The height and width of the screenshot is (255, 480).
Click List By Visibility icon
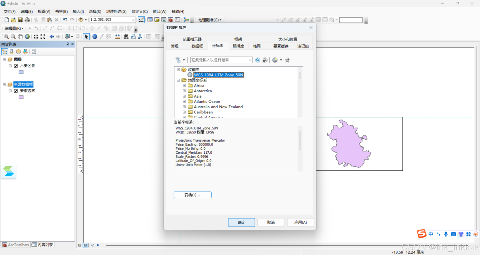coord(18,51)
